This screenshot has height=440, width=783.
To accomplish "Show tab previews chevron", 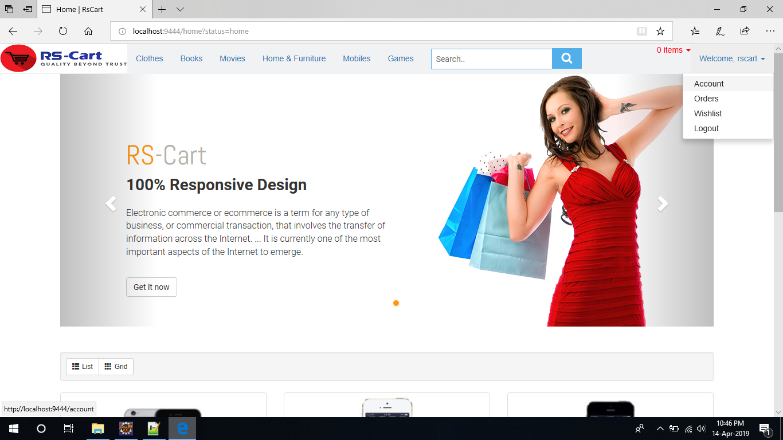I will [180, 9].
